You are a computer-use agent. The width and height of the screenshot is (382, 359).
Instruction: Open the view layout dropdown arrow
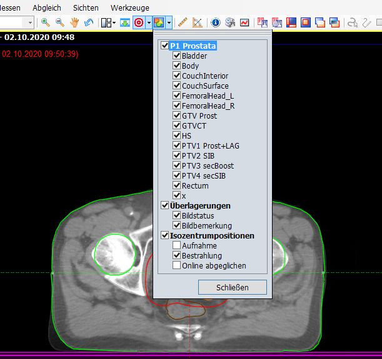tap(114, 22)
